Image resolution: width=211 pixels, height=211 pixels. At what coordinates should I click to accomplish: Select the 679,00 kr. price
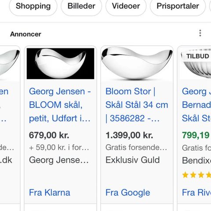point(49,135)
